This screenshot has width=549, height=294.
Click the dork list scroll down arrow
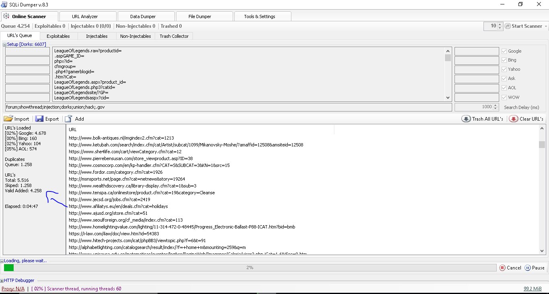pos(448,97)
